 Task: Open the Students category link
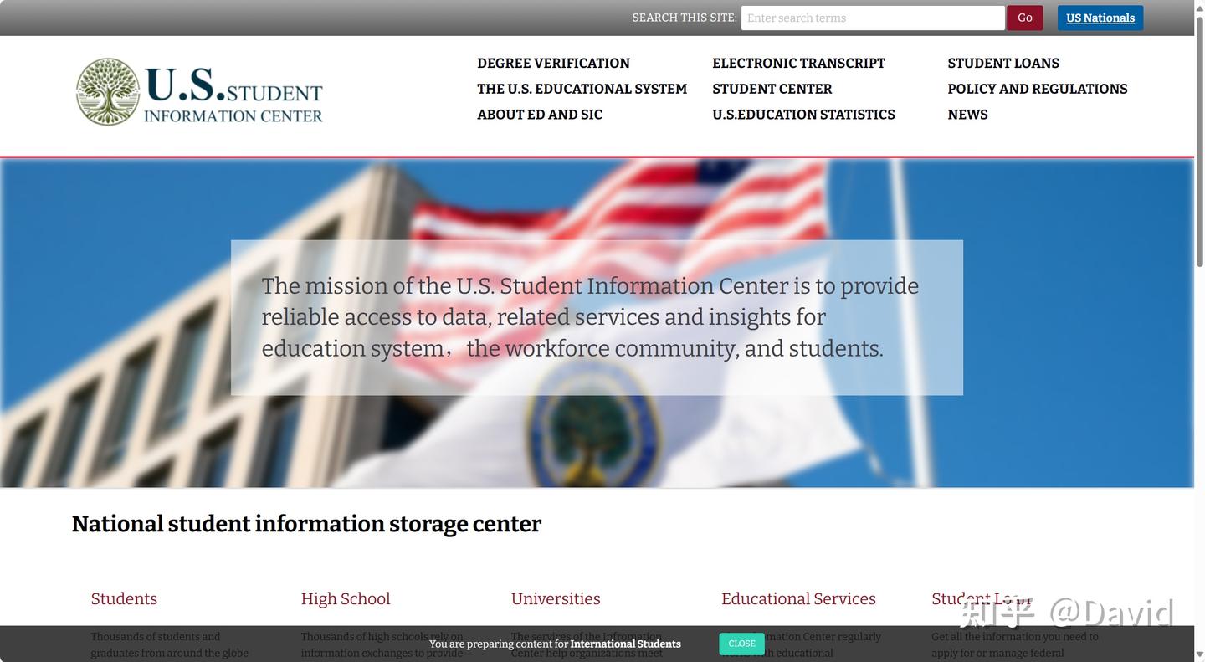pyautogui.click(x=123, y=598)
